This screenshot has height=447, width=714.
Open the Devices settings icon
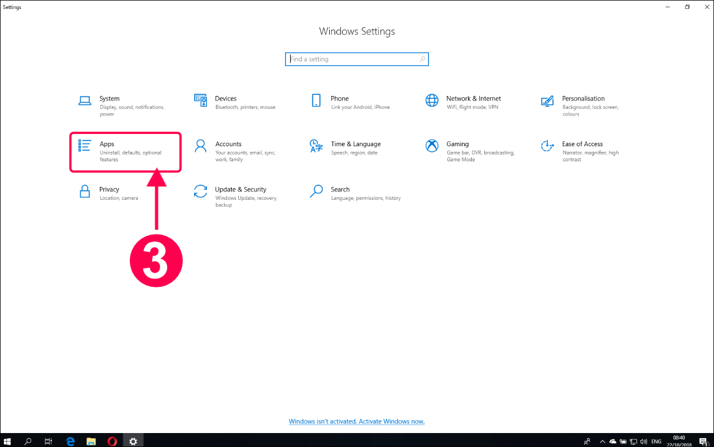(201, 100)
